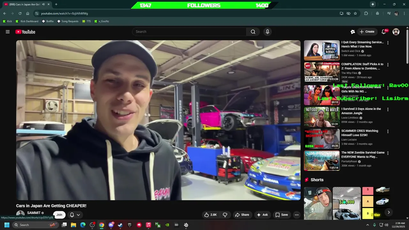Open the Short with the $2,000 car

click(347, 203)
